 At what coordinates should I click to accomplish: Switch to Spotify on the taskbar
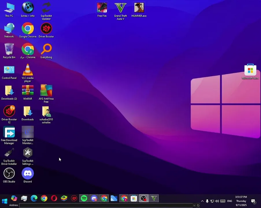coord(84,198)
